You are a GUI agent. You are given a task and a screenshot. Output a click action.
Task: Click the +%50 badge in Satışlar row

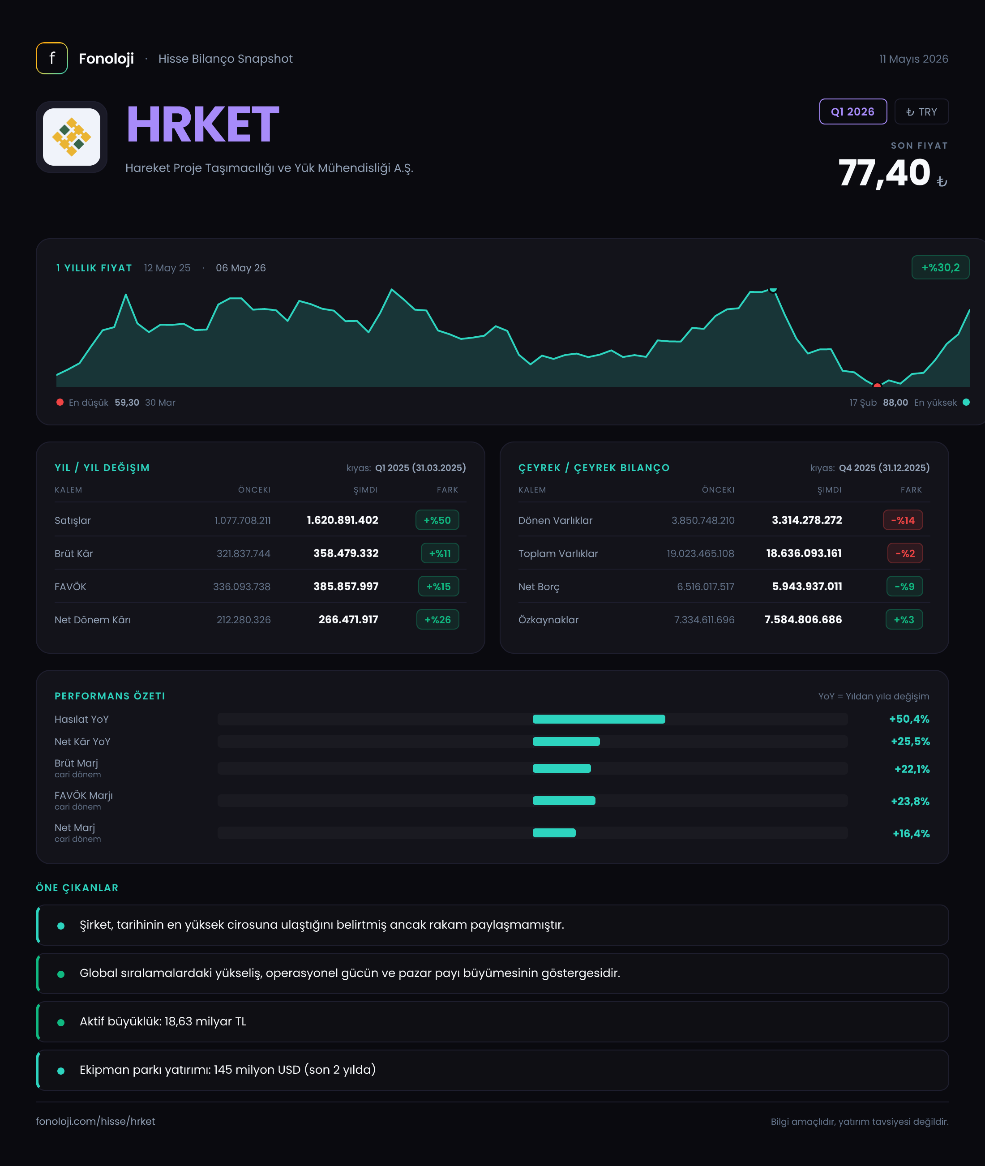pos(437,520)
